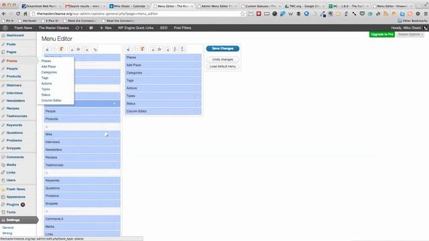
Task: Bookmark page with the star icon
Action: 243,13
